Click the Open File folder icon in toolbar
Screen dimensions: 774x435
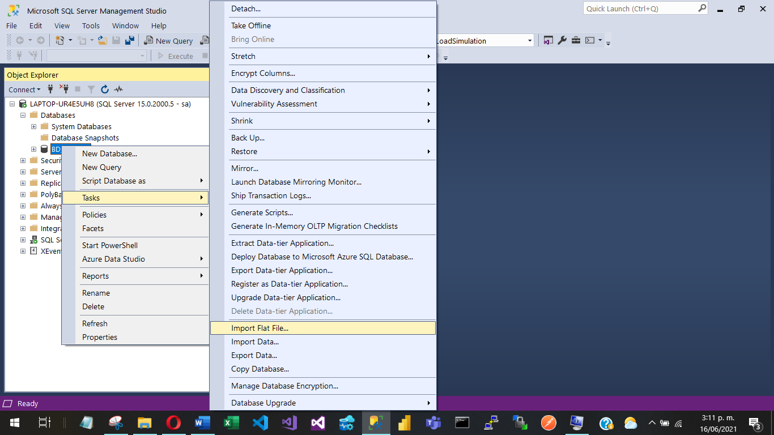(x=102, y=41)
